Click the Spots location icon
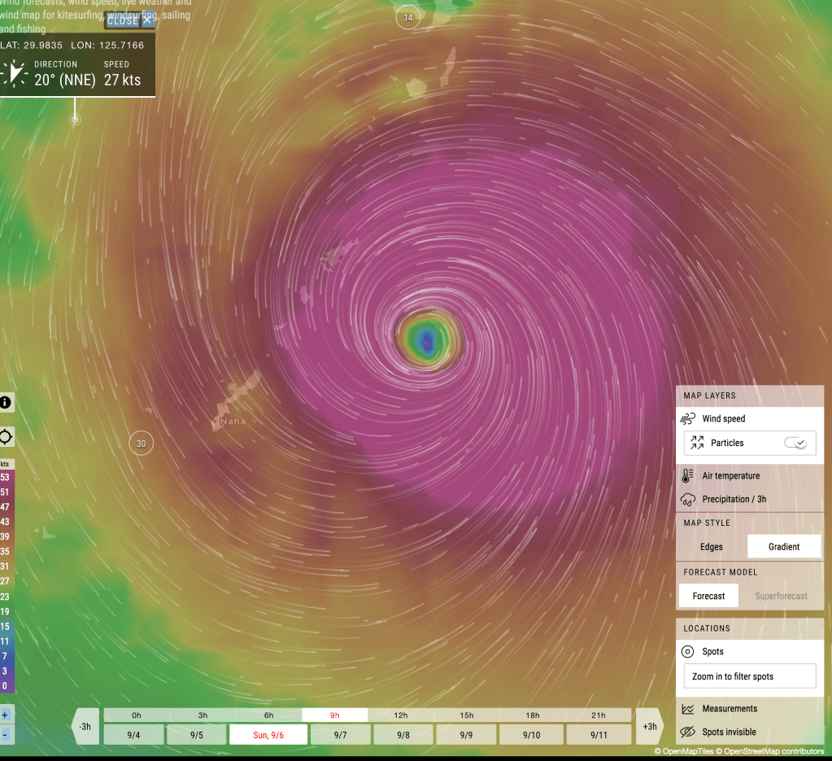832x761 pixels. 688,652
